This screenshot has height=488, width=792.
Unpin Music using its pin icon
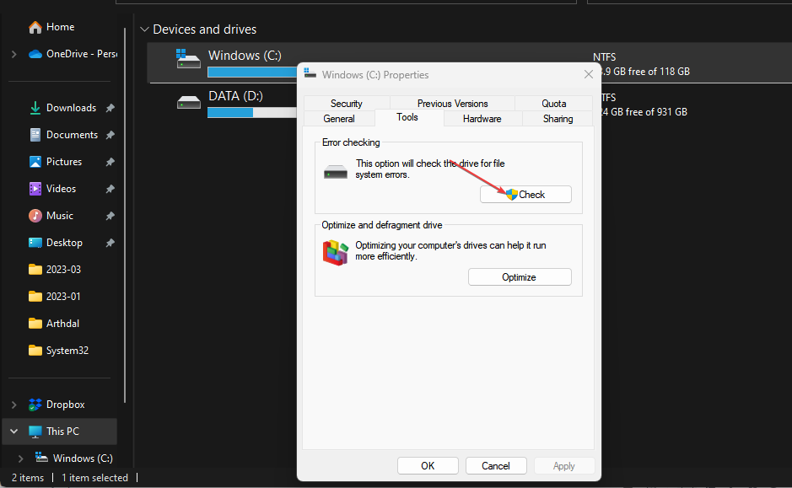pyautogui.click(x=110, y=216)
